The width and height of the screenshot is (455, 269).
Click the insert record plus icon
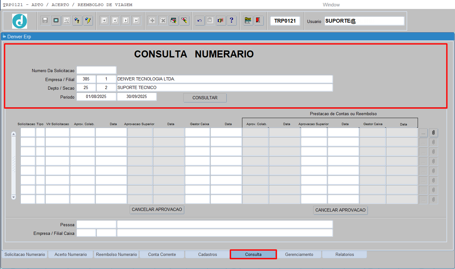tap(152, 20)
